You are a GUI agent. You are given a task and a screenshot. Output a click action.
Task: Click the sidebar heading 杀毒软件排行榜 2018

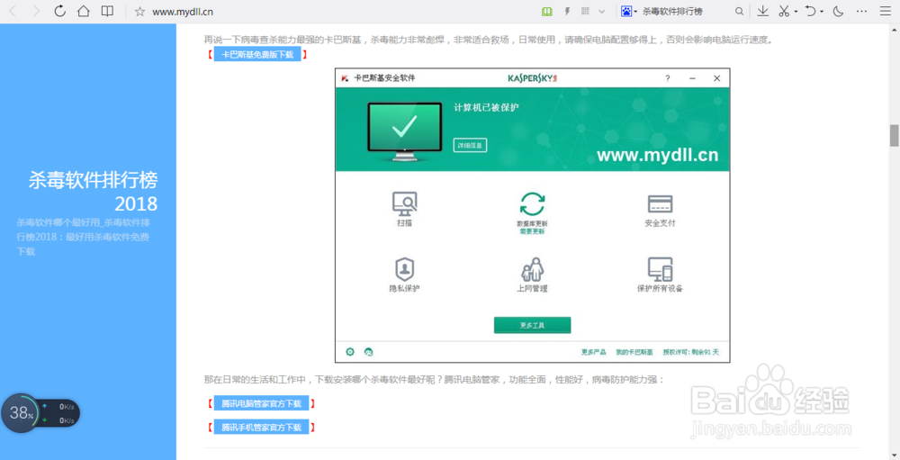click(x=93, y=191)
